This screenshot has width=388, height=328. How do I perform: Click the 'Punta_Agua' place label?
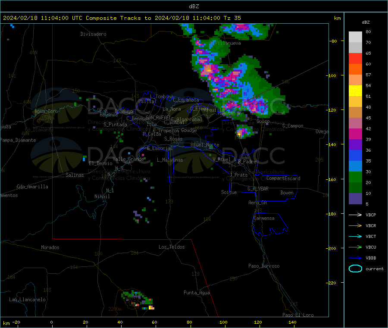197,293
